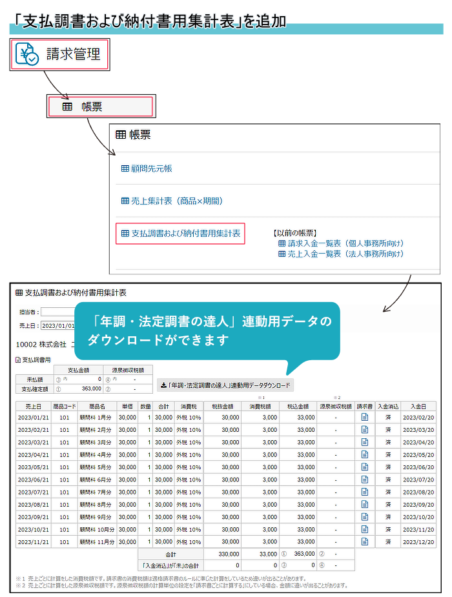Open 売上集計表（商品×期間） report link
This screenshot has width=452, height=597.
[172, 201]
